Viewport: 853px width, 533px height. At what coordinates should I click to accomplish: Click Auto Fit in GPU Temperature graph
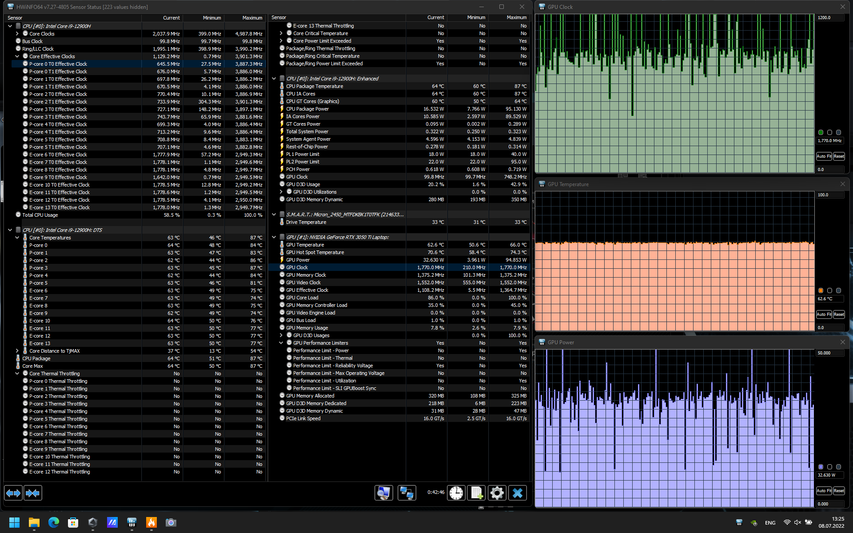coord(824,314)
